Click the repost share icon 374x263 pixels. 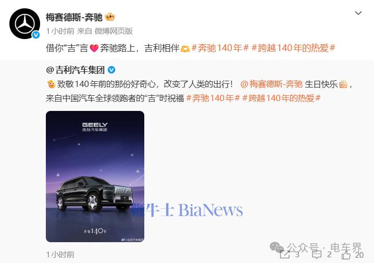click(284, 255)
